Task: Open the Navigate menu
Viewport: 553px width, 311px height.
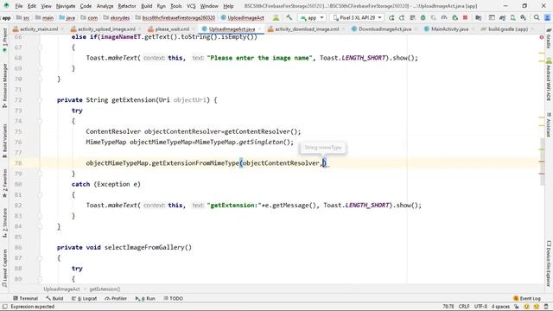Action: coord(66,6)
